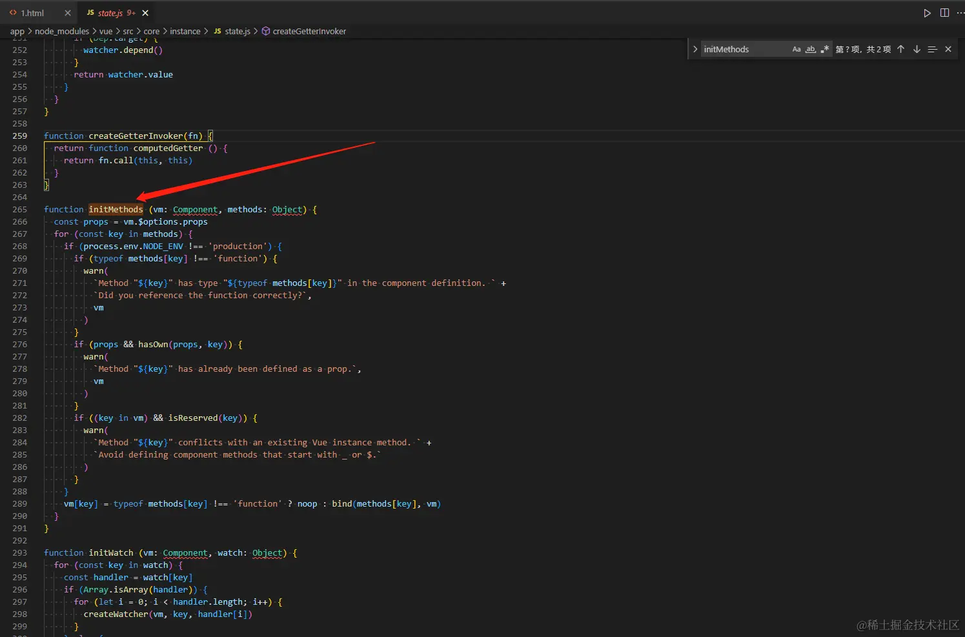This screenshot has width=965, height=637.
Task: Click 'fn.call(this, this)' on line 261
Action: coord(145,160)
